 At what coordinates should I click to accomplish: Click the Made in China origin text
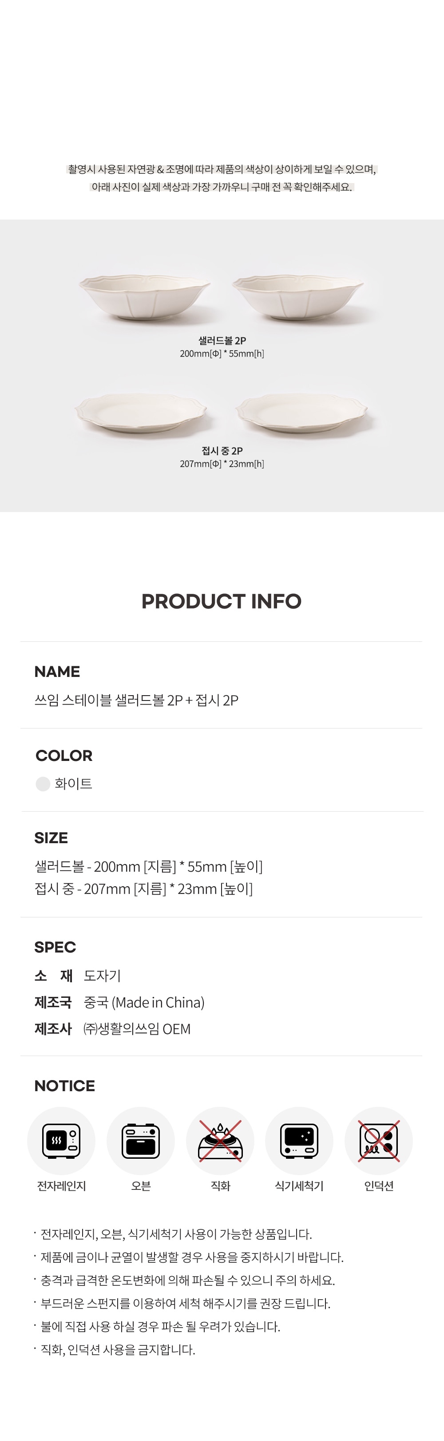coord(144,1002)
